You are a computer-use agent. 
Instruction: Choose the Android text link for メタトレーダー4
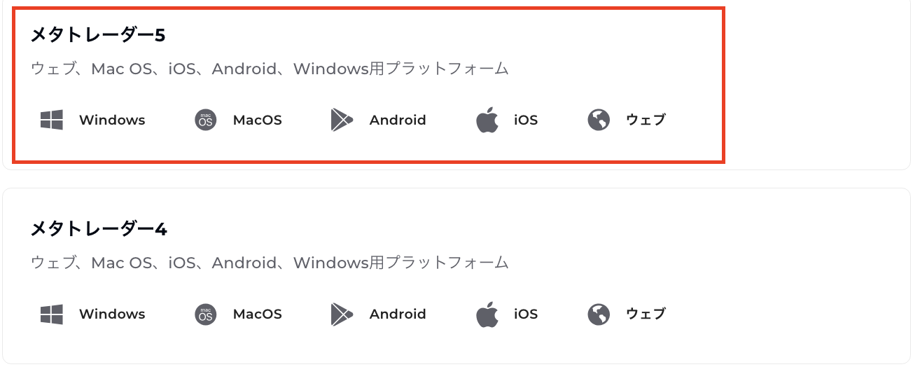[398, 314]
